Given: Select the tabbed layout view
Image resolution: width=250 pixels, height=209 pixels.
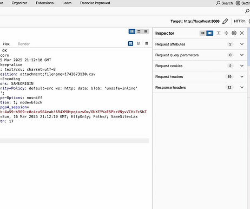Looking at the screenshot, I should coord(146,31).
